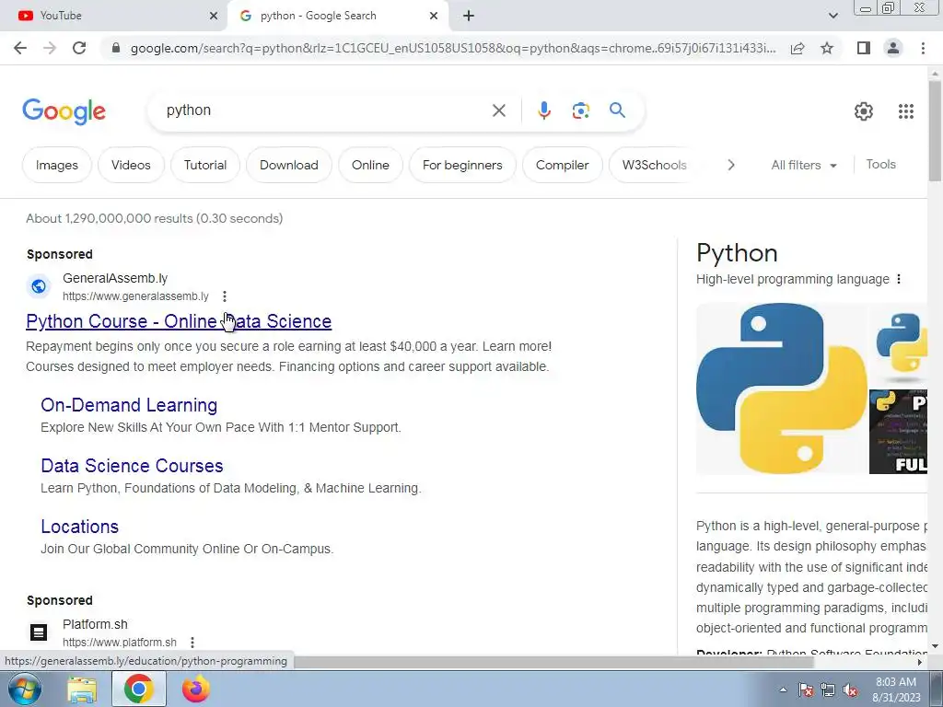
Task: Open the Chrome profile avatar
Action: (x=893, y=48)
